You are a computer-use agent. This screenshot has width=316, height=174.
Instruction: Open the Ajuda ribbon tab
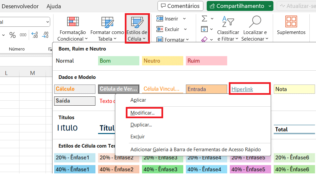click(53, 6)
